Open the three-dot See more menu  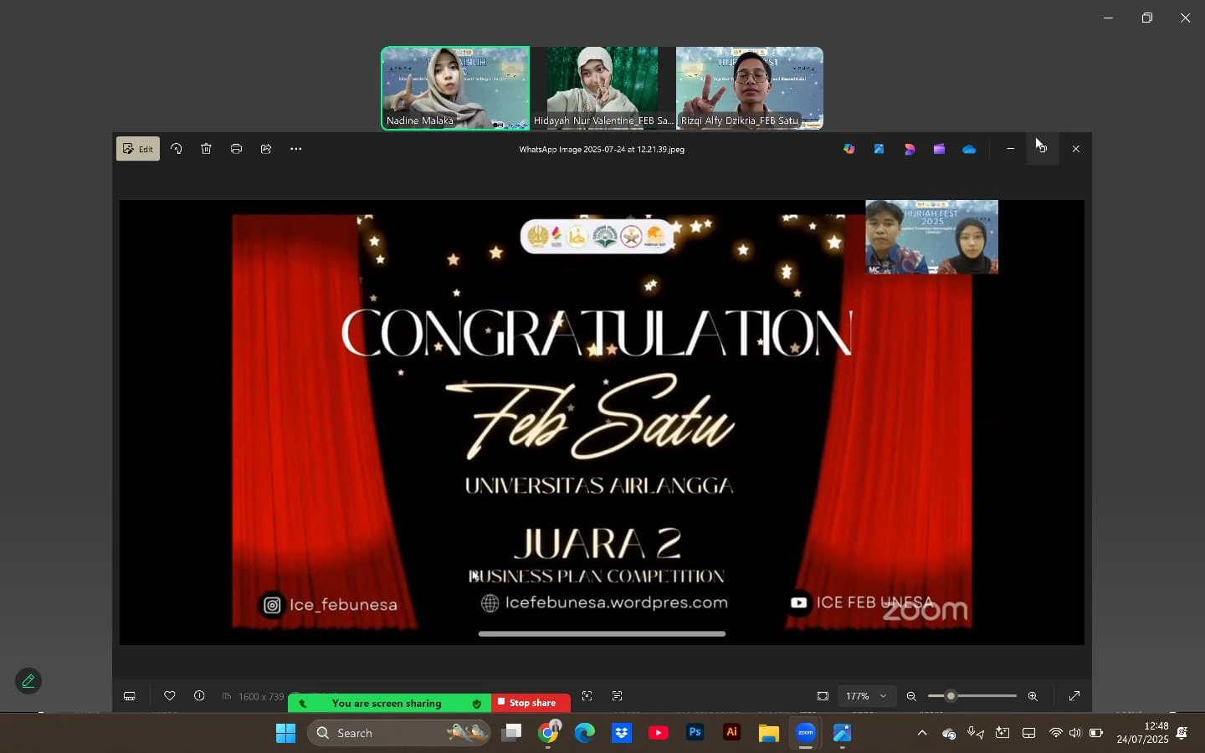(x=296, y=149)
